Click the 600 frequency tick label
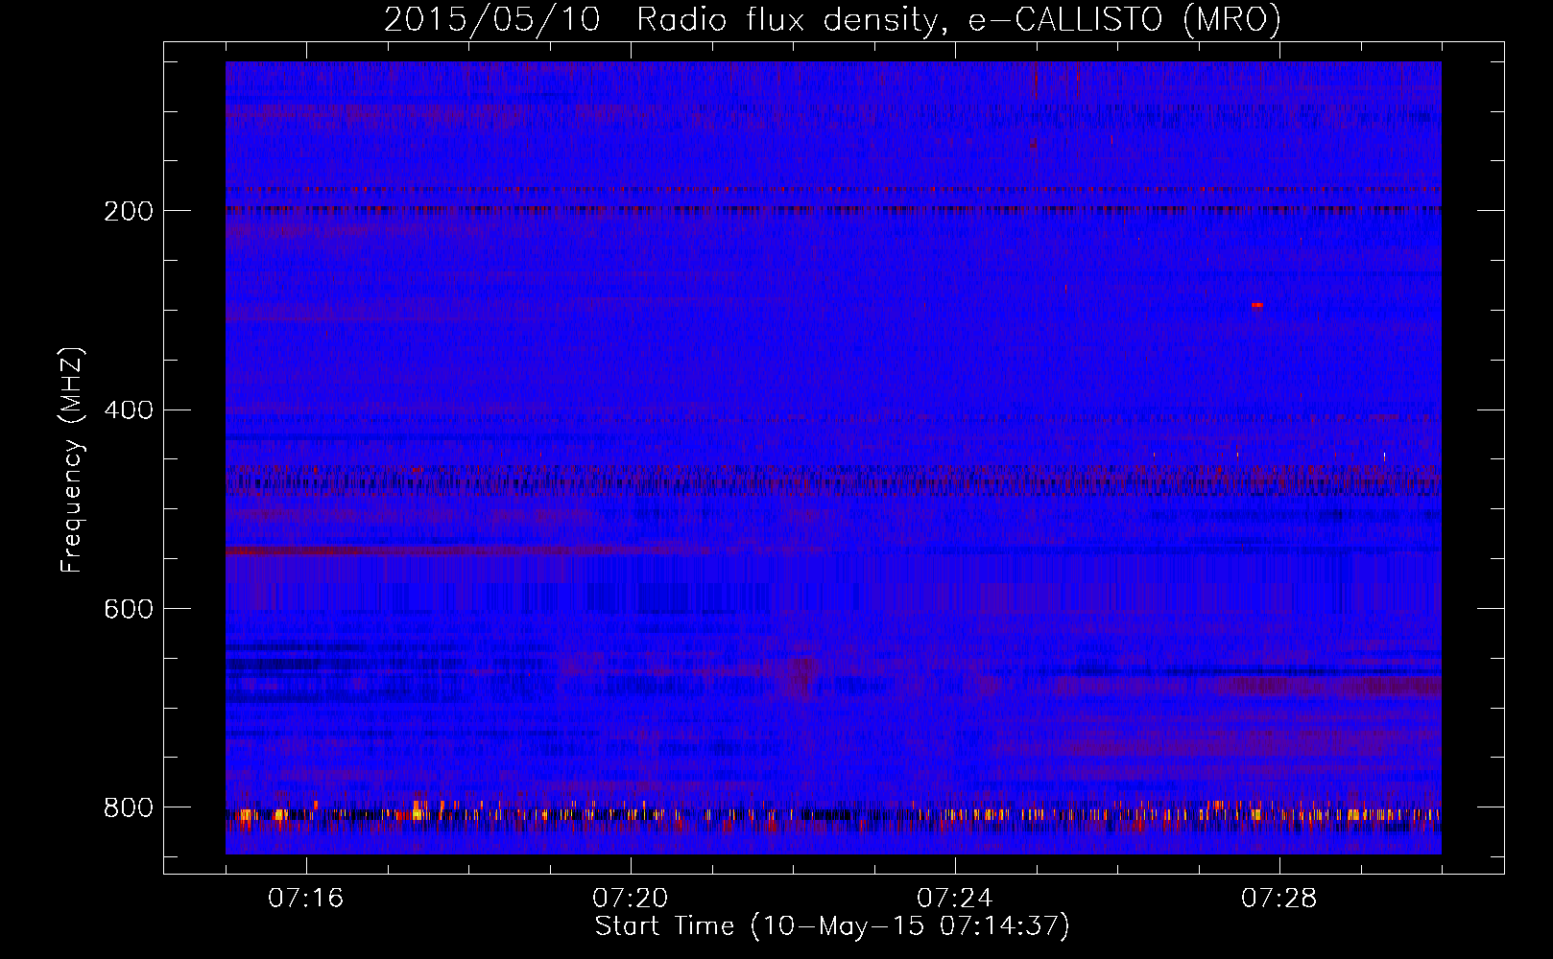 (128, 610)
